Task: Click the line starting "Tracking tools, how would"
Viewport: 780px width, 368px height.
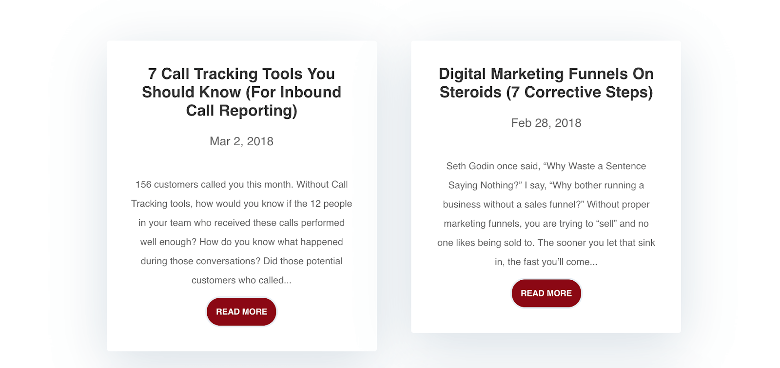Action: [241, 204]
